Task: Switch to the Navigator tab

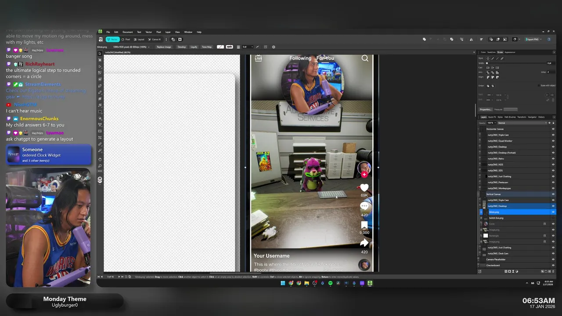Action: [x=532, y=117]
